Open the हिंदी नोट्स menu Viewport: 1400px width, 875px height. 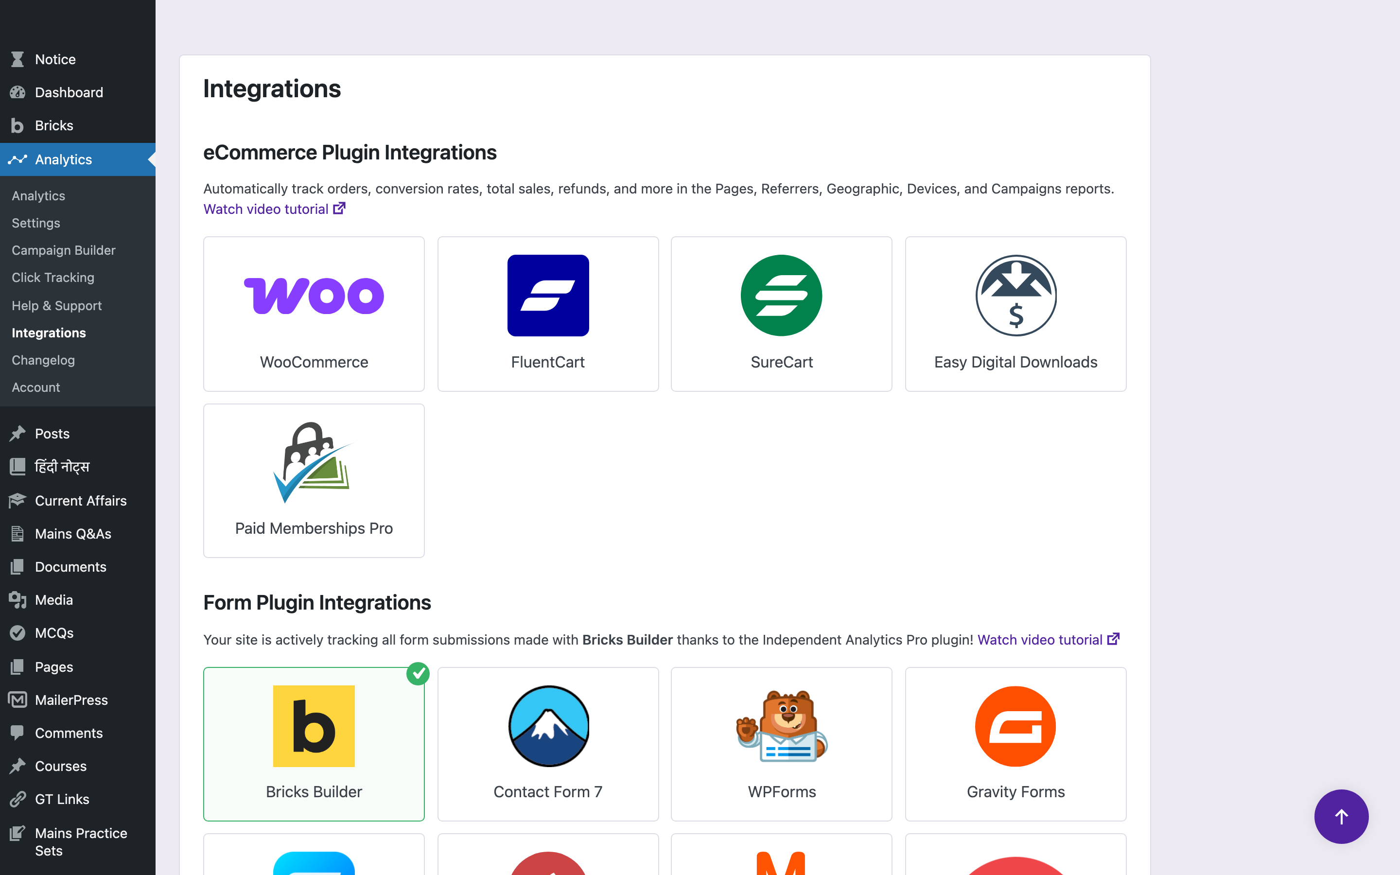point(62,467)
